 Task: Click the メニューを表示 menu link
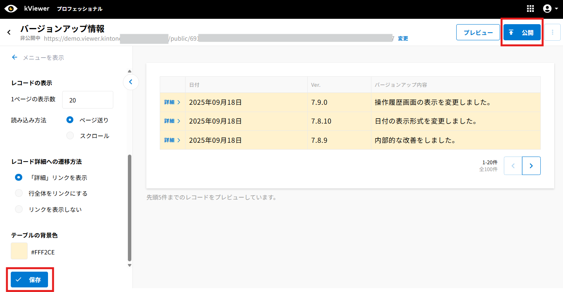[x=43, y=58]
